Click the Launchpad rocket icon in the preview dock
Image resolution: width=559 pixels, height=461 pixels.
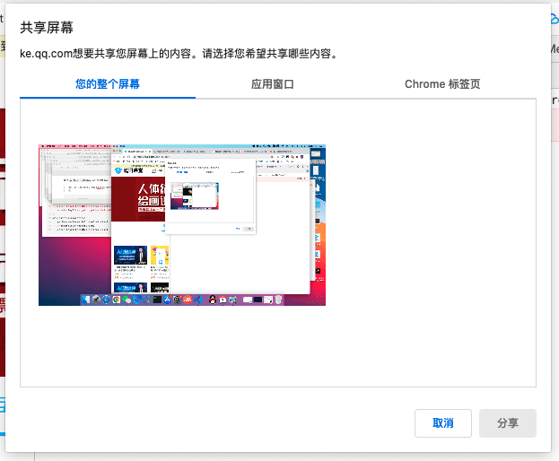click(96, 300)
